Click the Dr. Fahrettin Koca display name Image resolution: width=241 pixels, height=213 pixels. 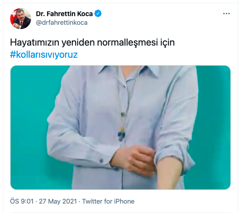pyautogui.click(x=64, y=14)
